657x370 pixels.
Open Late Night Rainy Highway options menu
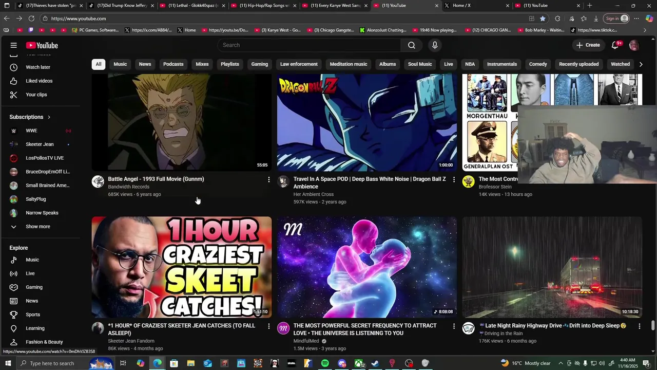tap(639, 326)
